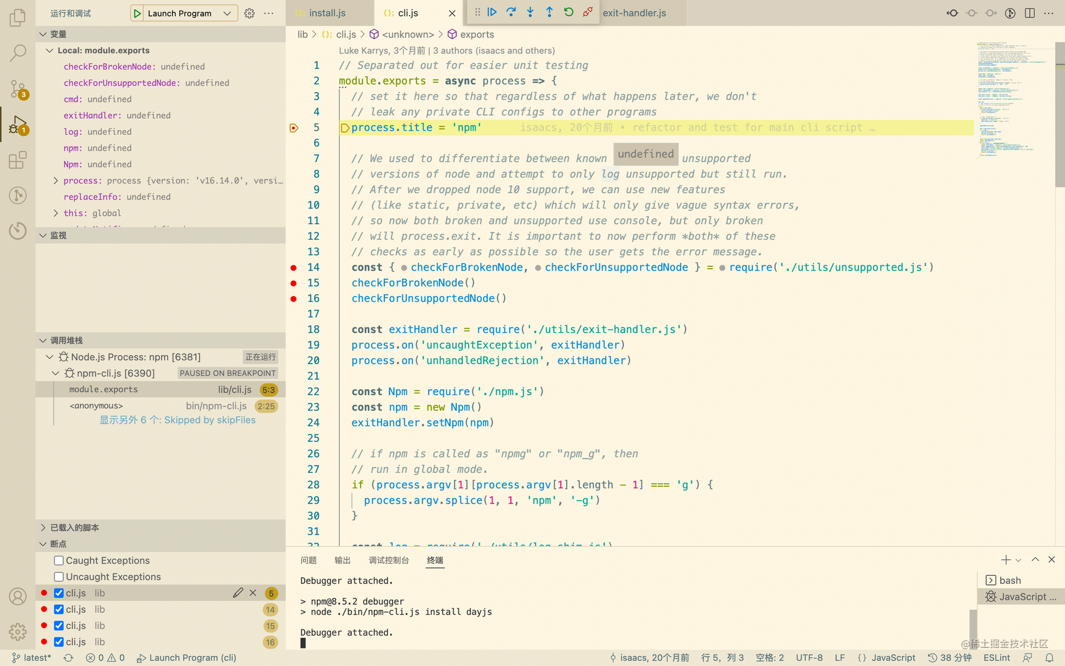Open the Explorer view in activity bar
1065x666 pixels.
(x=17, y=17)
